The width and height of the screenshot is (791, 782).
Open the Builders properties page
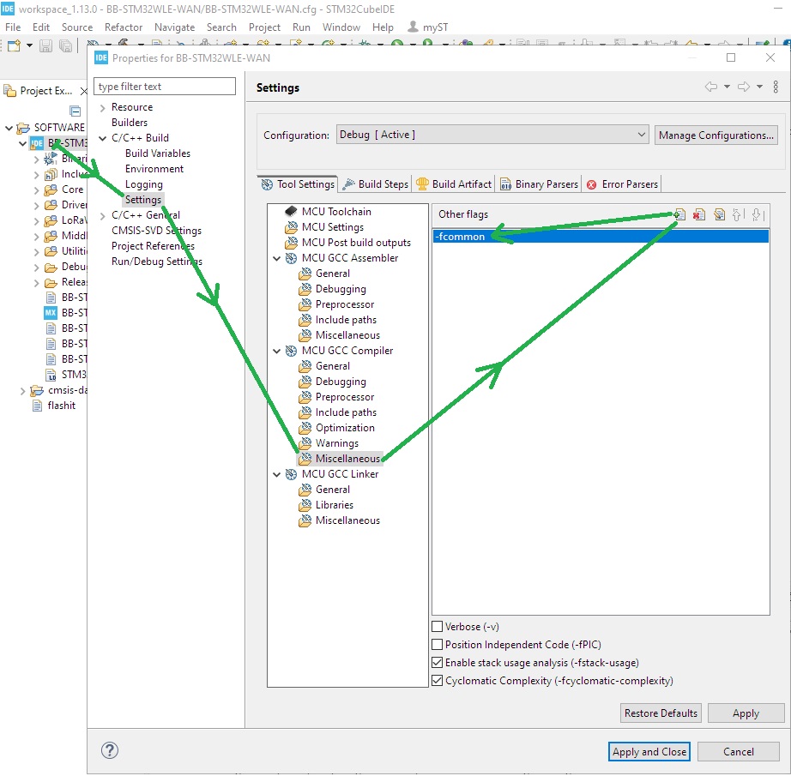coord(130,123)
